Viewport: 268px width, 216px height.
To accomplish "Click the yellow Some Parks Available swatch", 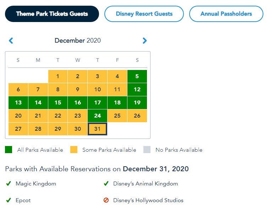I will (73, 150).
